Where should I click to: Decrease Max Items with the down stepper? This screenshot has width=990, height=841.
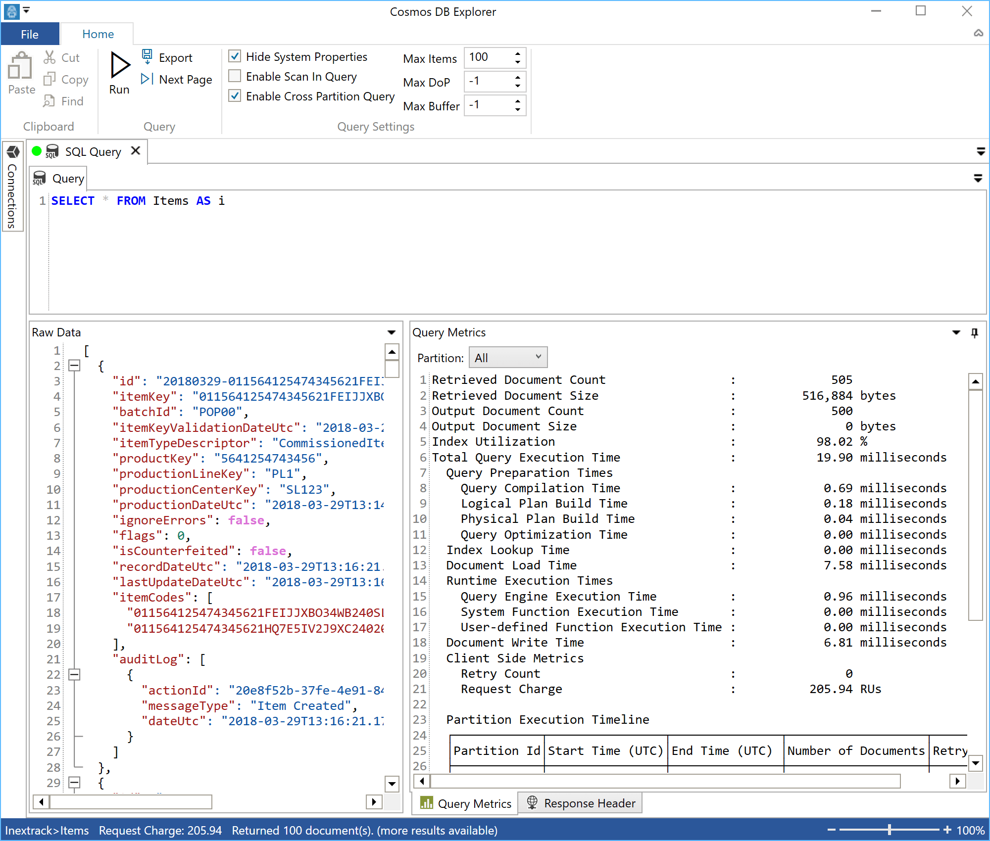pyautogui.click(x=518, y=62)
